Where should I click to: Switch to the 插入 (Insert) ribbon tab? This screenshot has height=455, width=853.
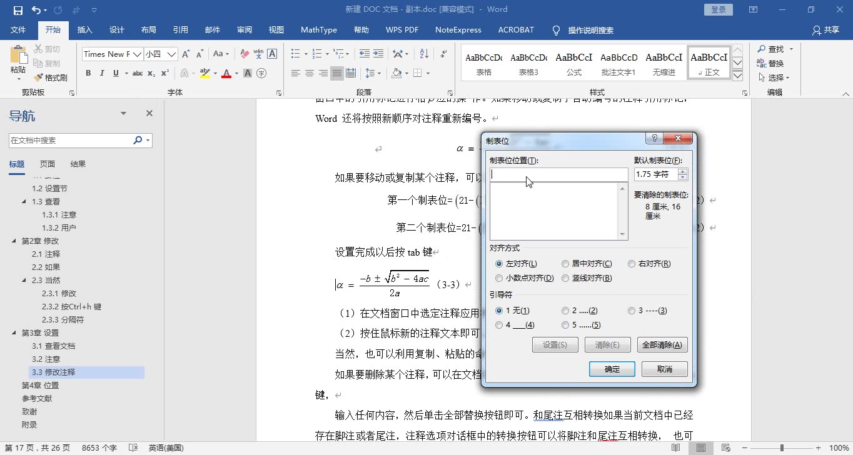84,30
